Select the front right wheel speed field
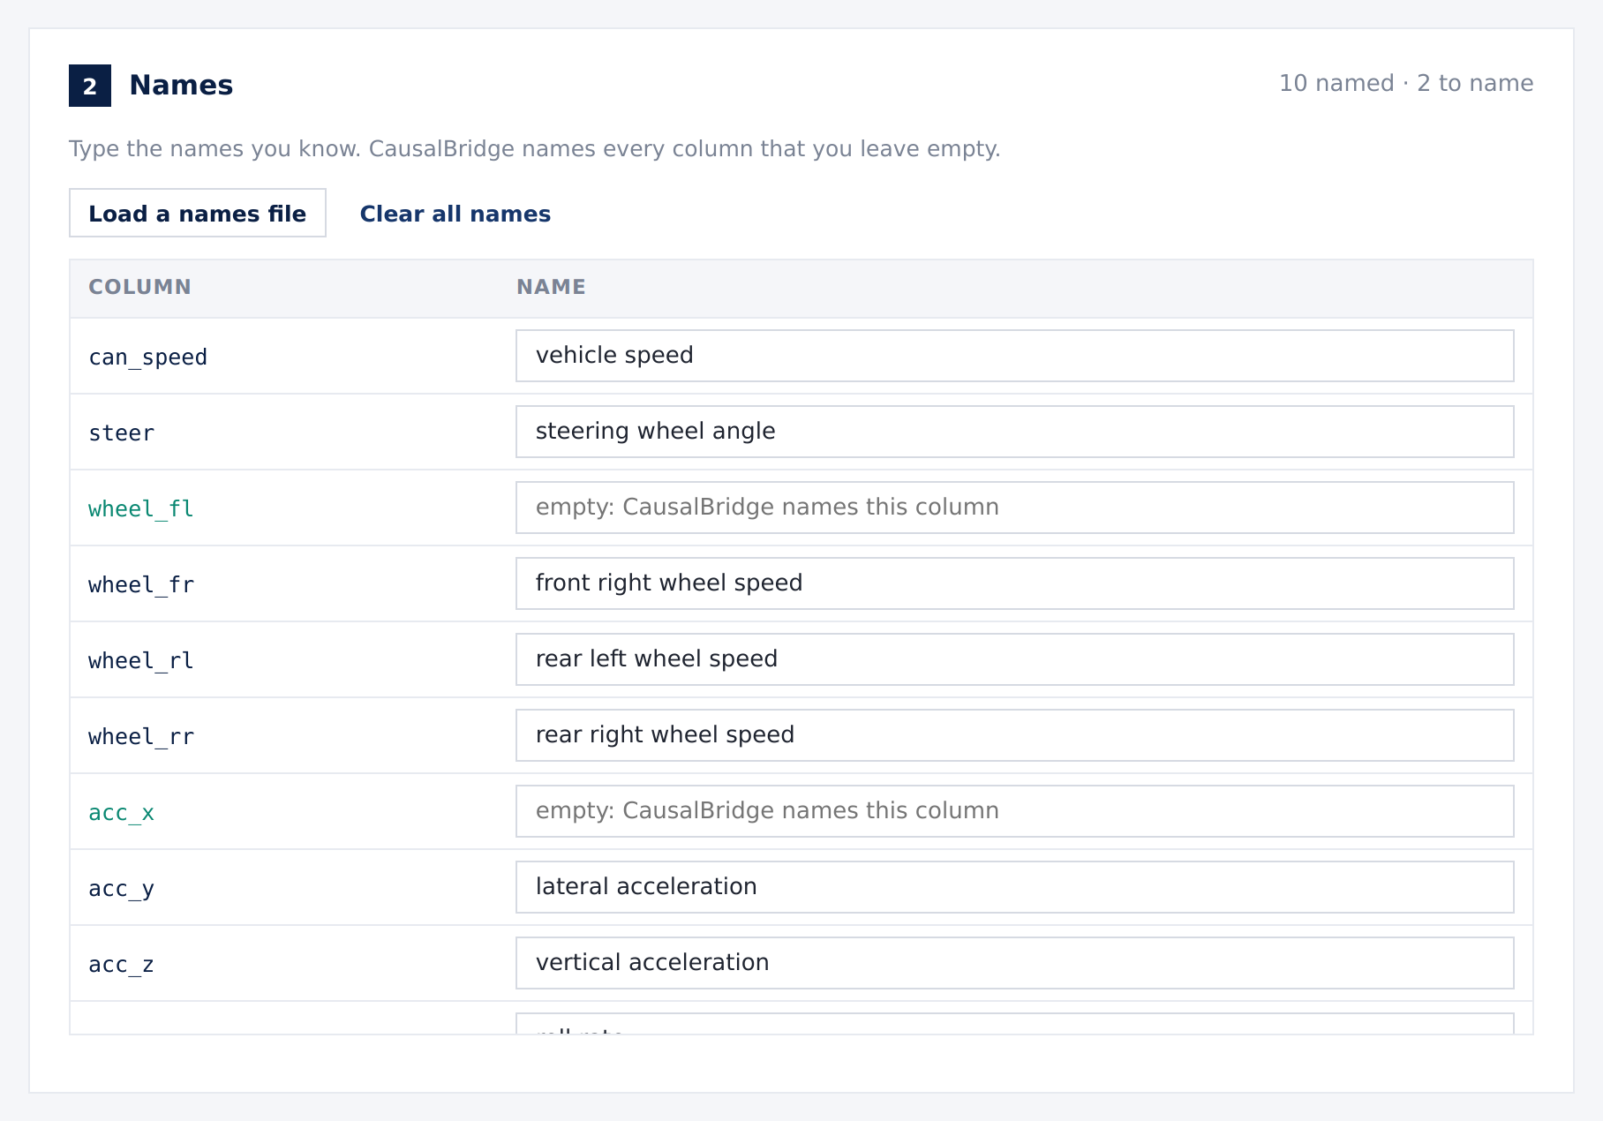Image resolution: width=1603 pixels, height=1121 pixels. click(x=1015, y=583)
